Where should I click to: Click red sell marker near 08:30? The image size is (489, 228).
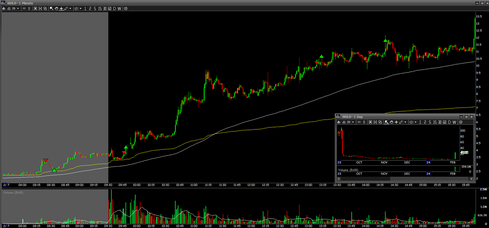pyautogui.click(x=46, y=160)
